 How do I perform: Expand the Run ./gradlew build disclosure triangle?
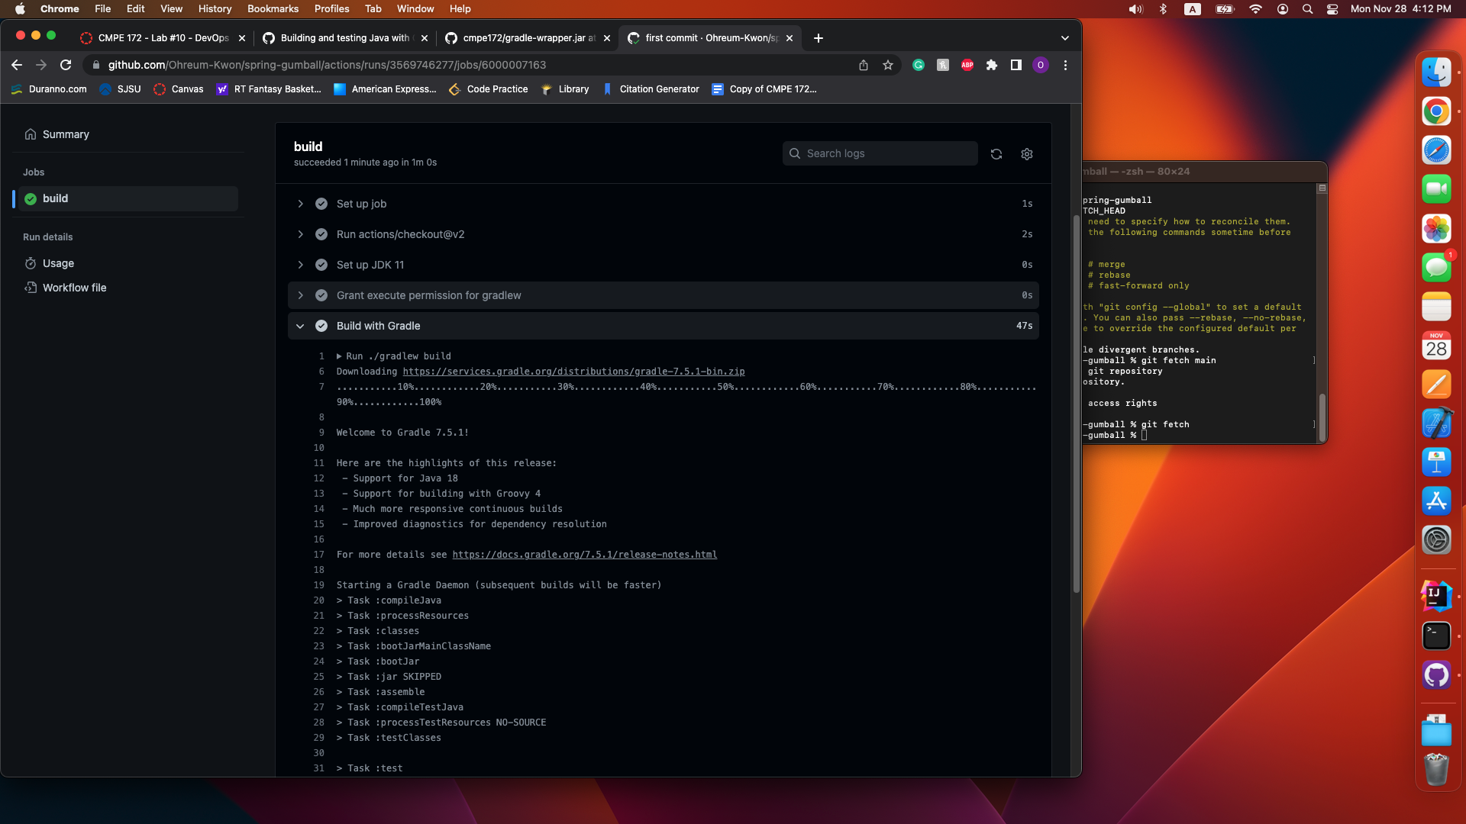pos(340,356)
